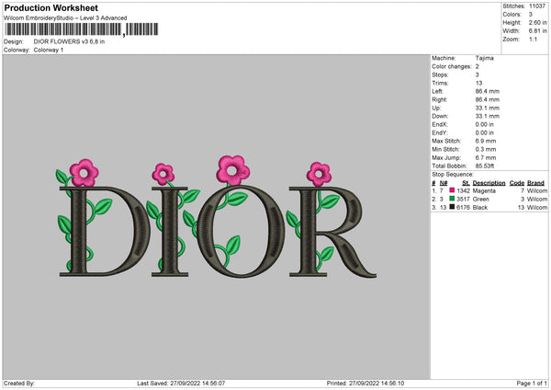Click the 'Stop Sequence:' heading

tap(453, 175)
